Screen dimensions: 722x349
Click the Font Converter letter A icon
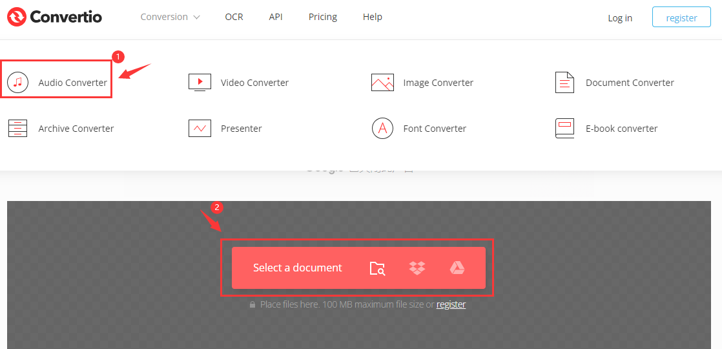[x=382, y=128]
